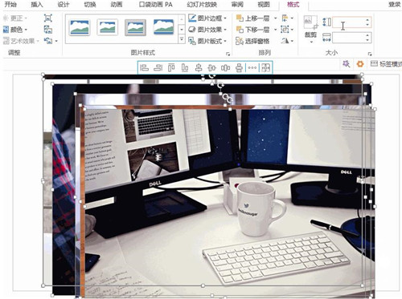The width and height of the screenshot is (402, 299).
Task: Click the orange gear icon near 标签模式
Action: click(360, 64)
